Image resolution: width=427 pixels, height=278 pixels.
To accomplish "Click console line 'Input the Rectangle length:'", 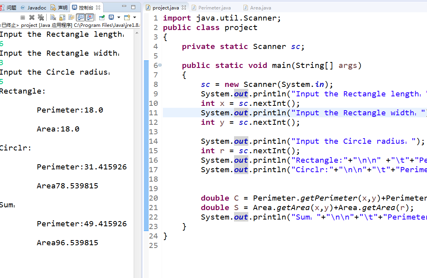I will [x=62, y=34].
